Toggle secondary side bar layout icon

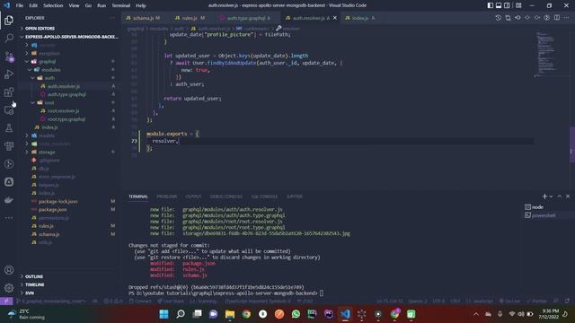507,5
